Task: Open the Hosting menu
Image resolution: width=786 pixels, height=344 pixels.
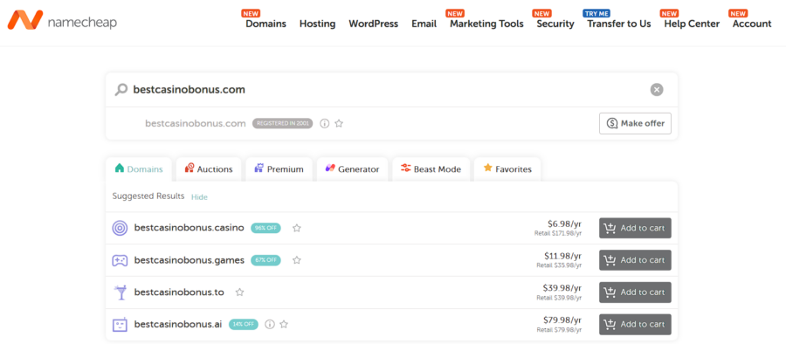Action: 317,24
